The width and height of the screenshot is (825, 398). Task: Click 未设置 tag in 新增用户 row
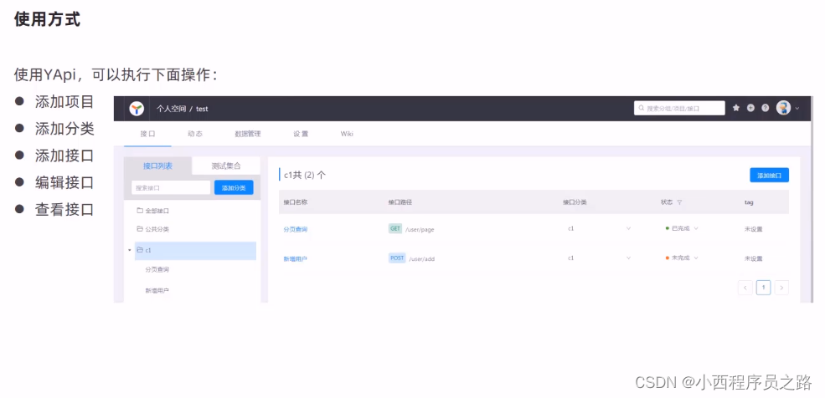[x=753, y=258]
